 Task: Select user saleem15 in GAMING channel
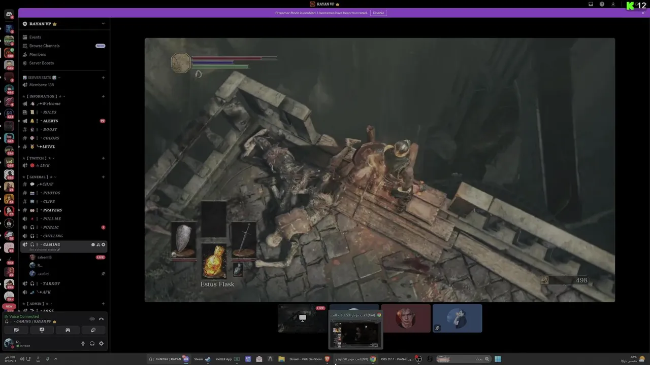68,257
